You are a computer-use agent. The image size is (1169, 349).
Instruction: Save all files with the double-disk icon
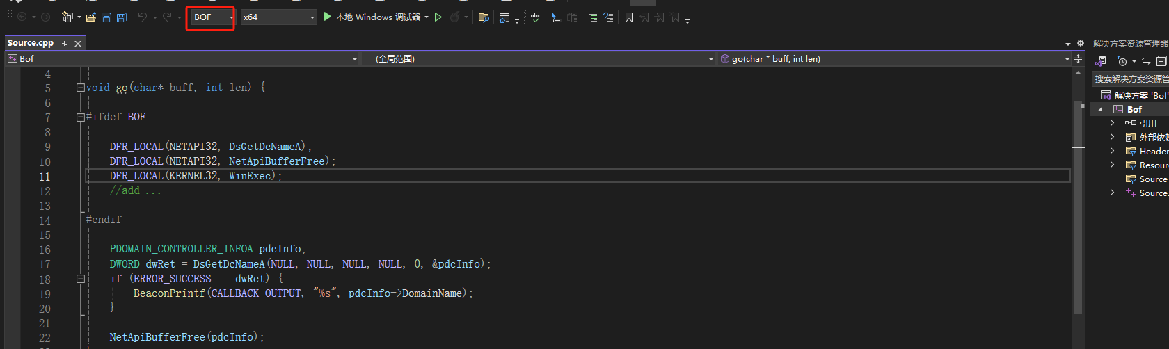tap(121, 17)
